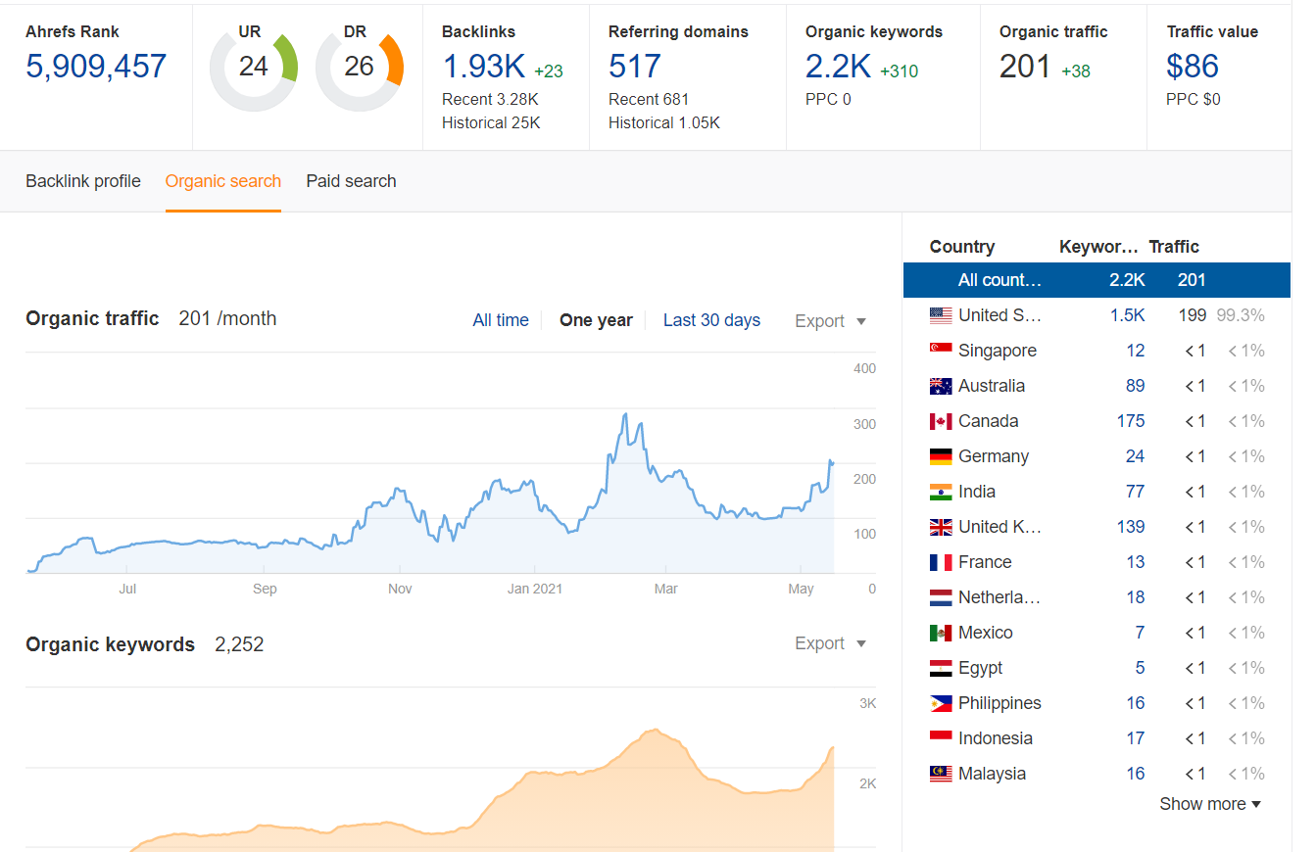The image size is (1316, 852).
Task: Click the India flag icon
Action: [x=940, y=492]
